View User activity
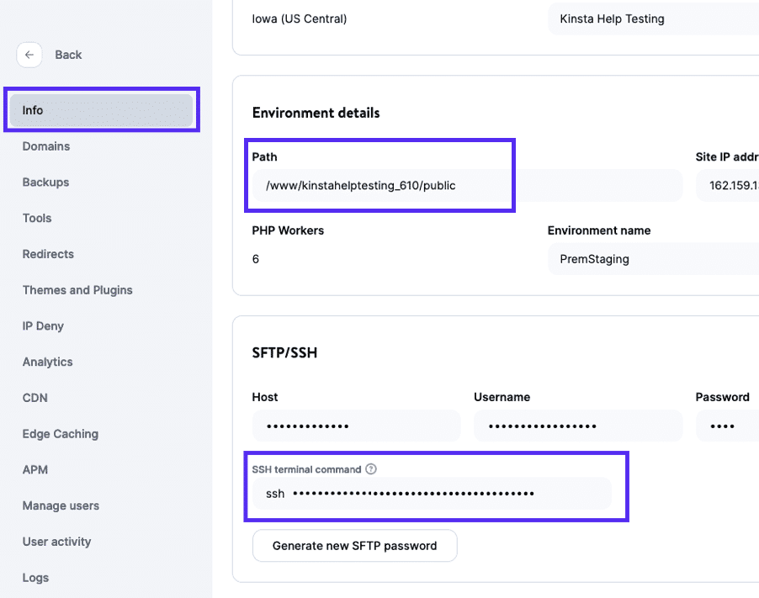The image size is (759, 598). click(x=56, y=542)
